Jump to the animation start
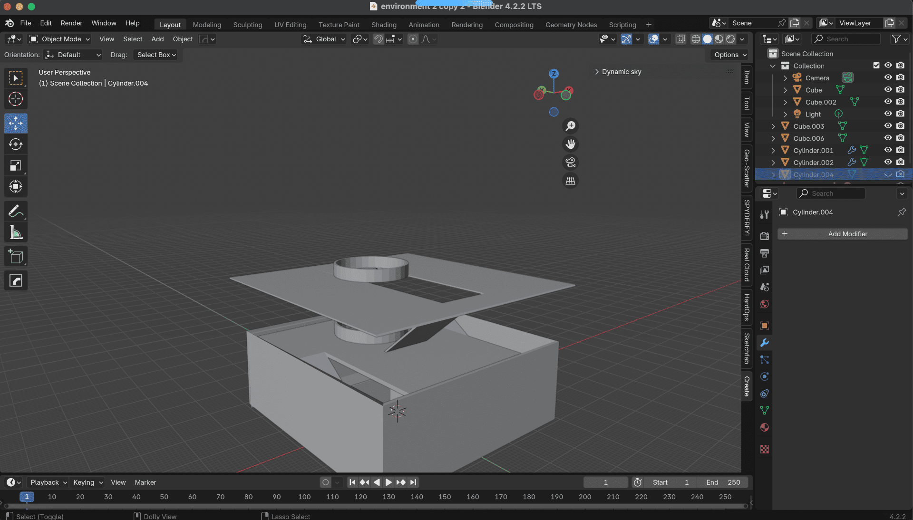Screen dimensions: 913x520 click(x=352, y=482)
